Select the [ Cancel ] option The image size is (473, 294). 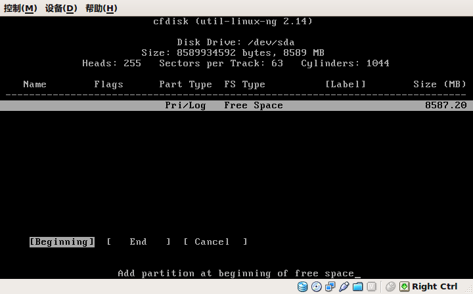[215, 242]
